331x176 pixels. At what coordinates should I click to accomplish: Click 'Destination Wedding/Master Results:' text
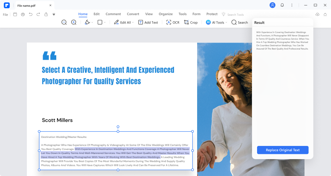tap(64, 137)
